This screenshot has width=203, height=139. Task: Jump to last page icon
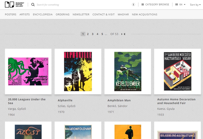(x=125, y=34)
